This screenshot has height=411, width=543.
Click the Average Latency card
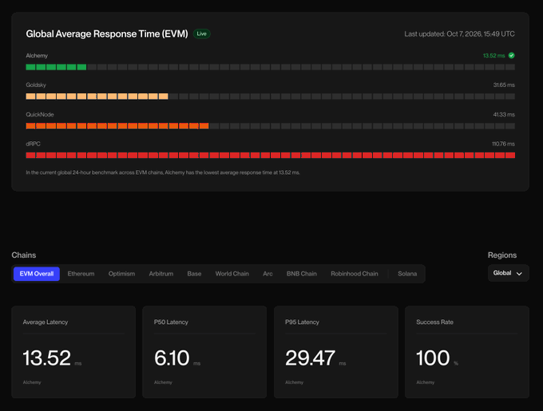[x=73, y=352]
